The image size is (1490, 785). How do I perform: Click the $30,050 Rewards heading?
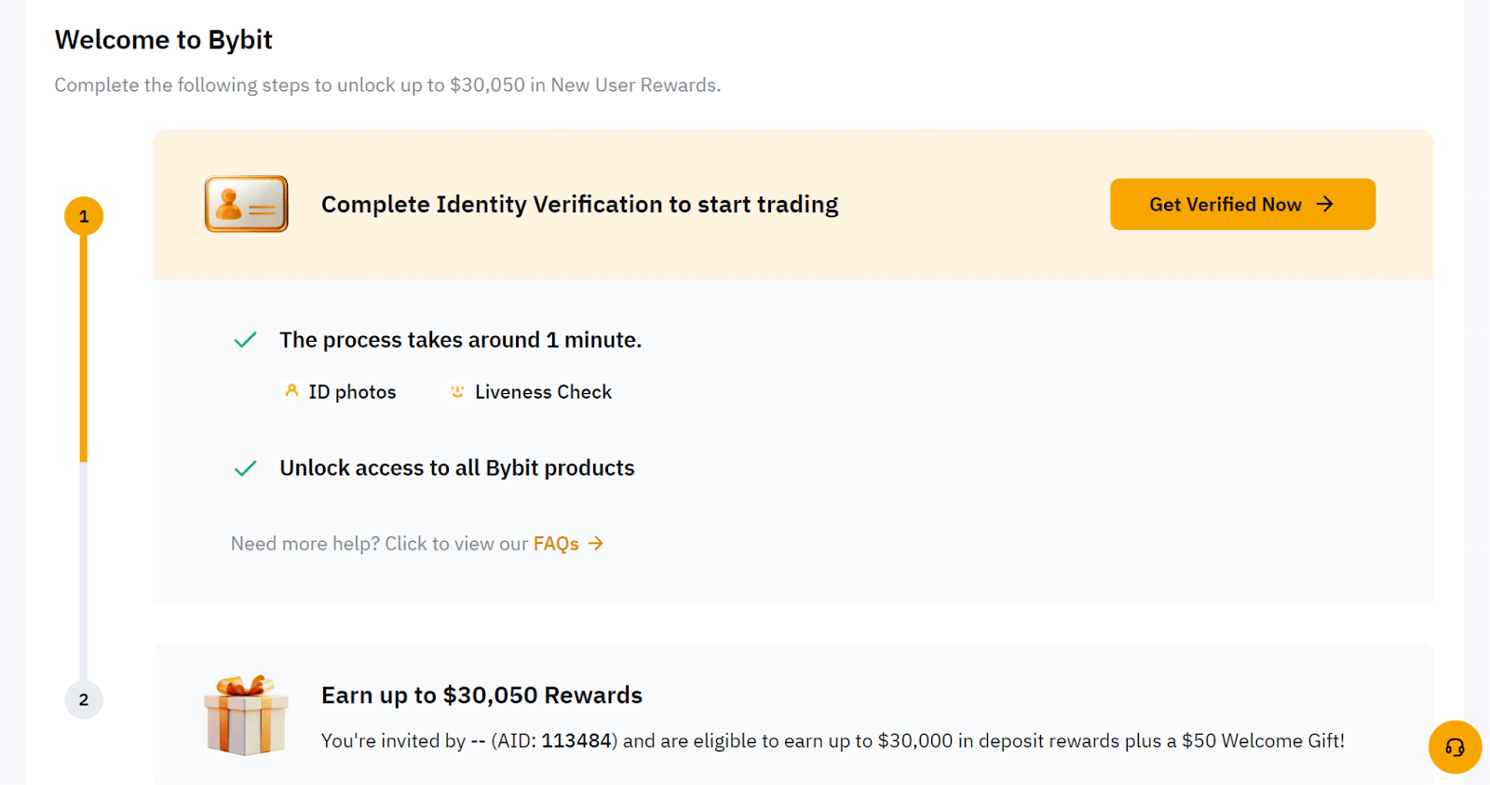481,695
